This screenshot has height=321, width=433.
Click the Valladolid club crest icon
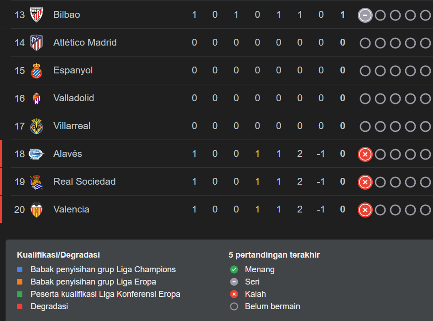tap(37, 98)
